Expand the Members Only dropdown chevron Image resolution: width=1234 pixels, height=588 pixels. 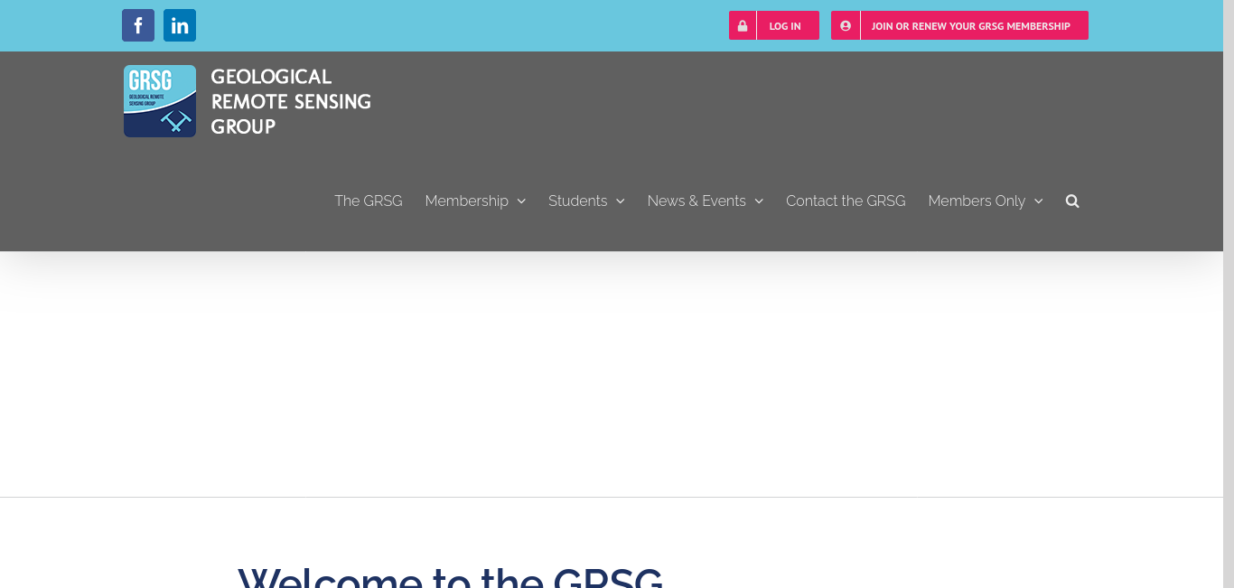(1039, 201)
